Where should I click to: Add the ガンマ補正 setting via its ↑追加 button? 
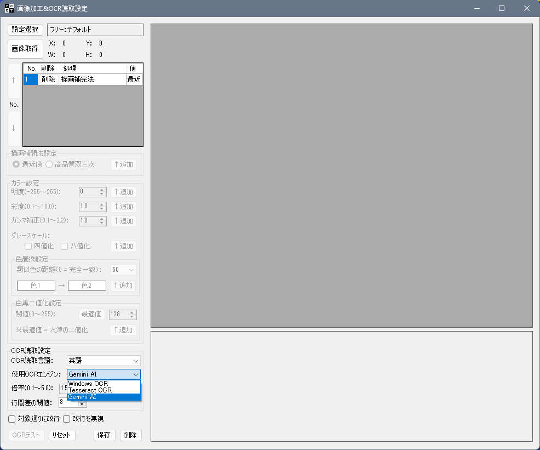123,220
